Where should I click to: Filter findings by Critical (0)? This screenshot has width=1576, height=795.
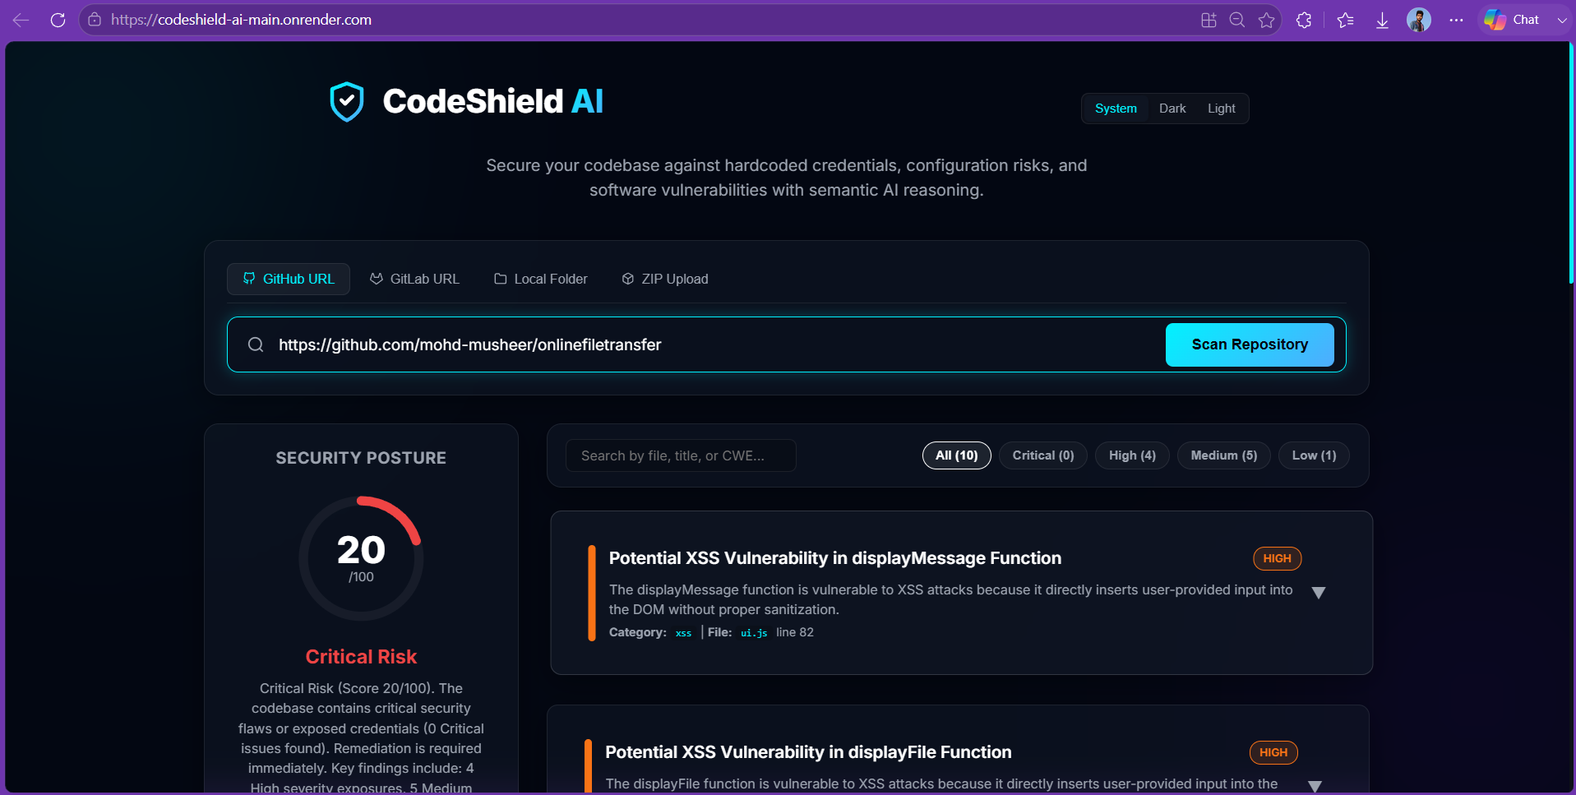[x=1043, y=455]
